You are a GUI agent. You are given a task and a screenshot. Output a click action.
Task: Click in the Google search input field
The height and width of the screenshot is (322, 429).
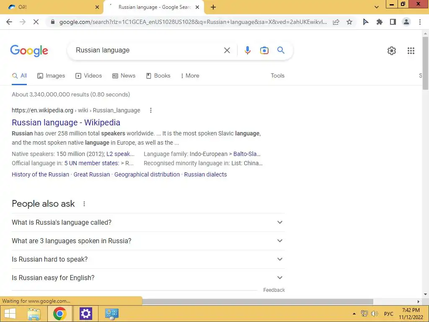pos(146,50)
